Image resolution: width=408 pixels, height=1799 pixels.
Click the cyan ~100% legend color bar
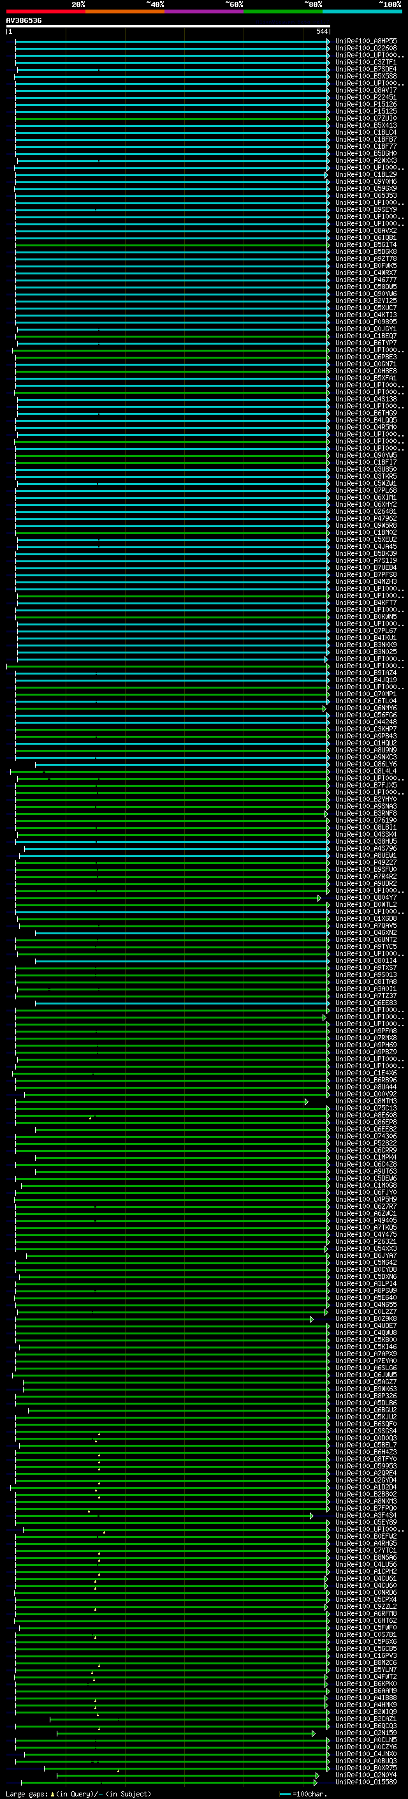pos(362,11)
